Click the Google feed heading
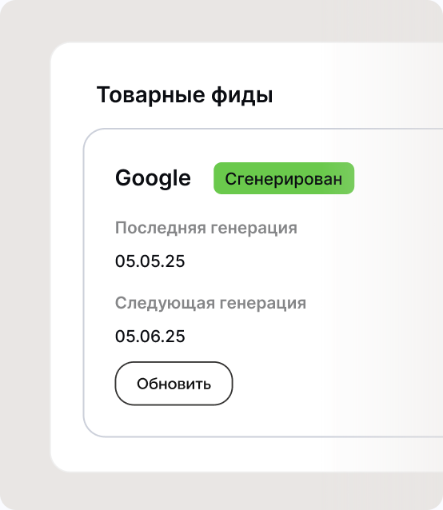The image size is (443, 510). [153, 178]
